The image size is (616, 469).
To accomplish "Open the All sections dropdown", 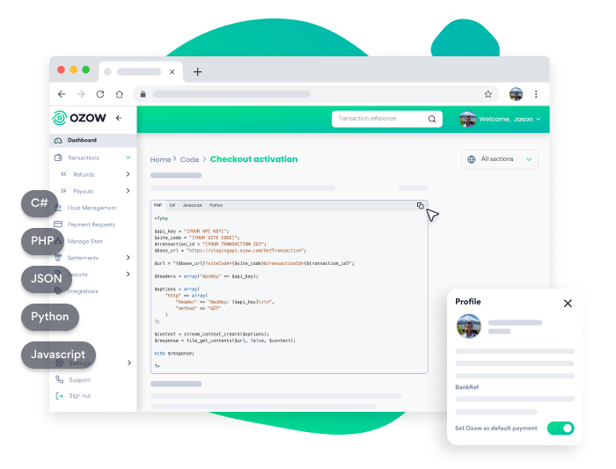I will click(x=500, y=159).
